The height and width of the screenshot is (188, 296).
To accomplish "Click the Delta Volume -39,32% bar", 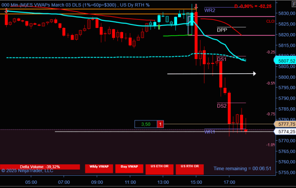I will 40,167.
